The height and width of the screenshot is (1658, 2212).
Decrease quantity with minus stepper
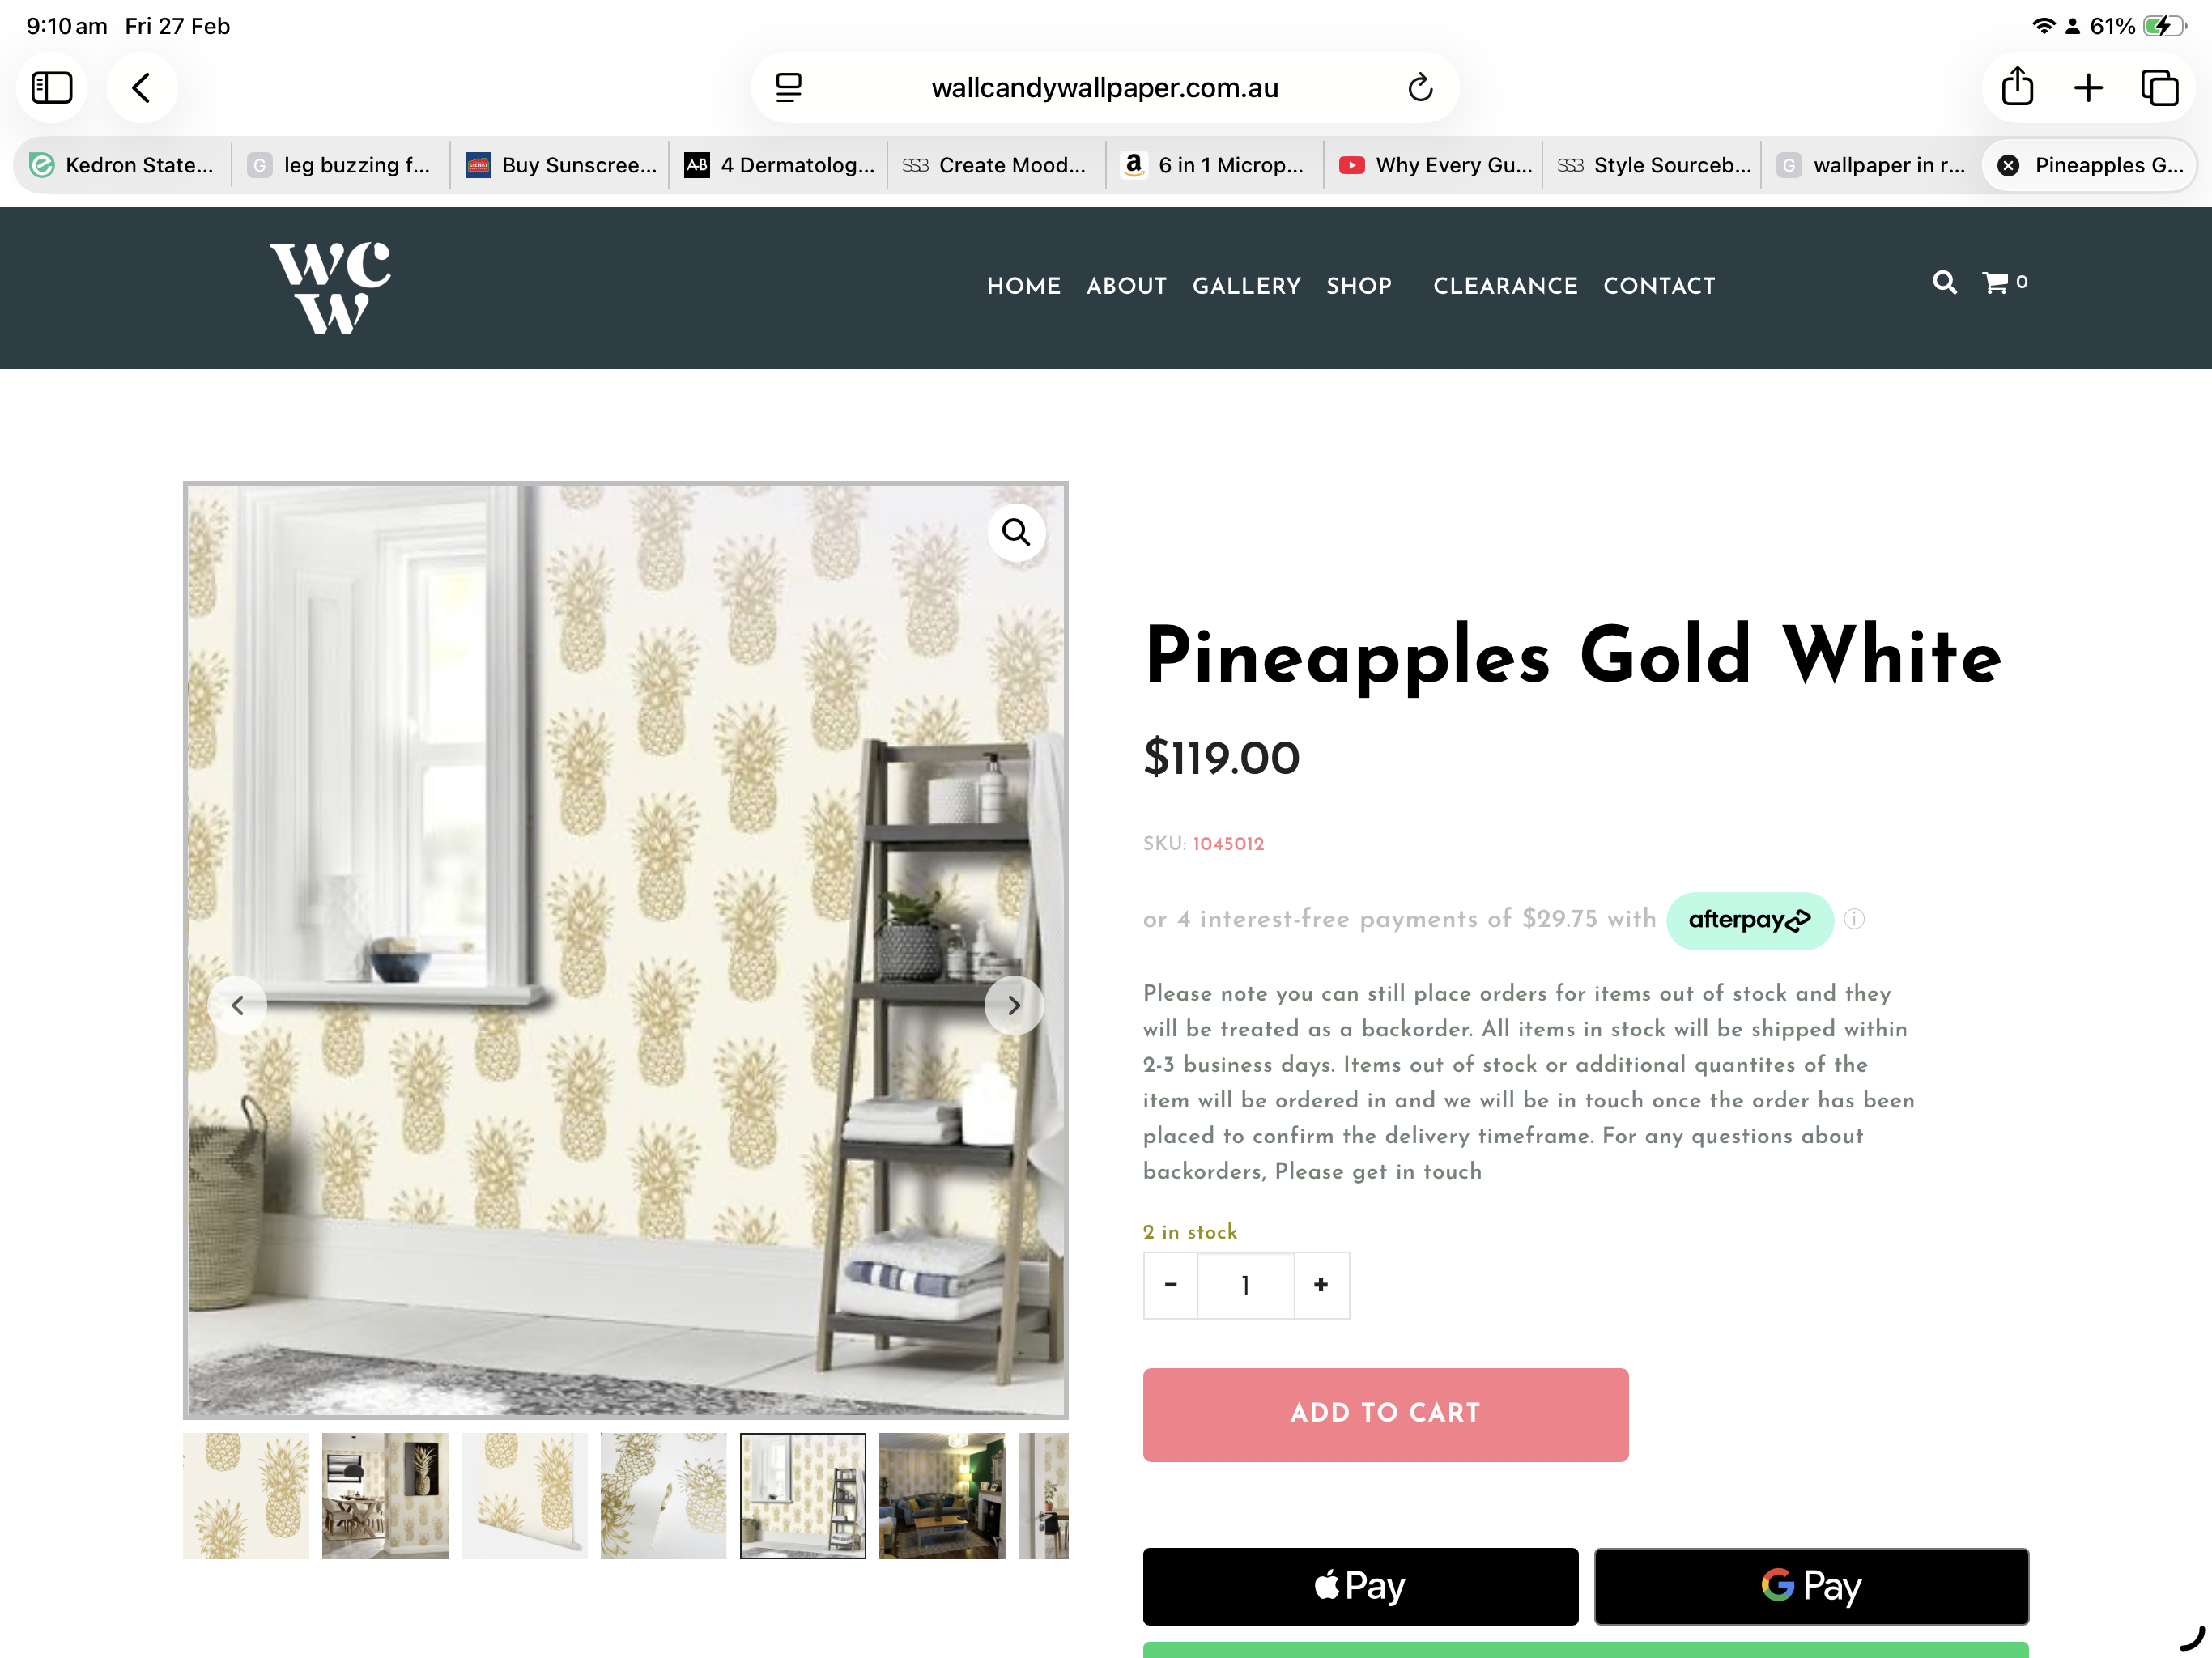pyautogui.click(x=1171, y=1285)
